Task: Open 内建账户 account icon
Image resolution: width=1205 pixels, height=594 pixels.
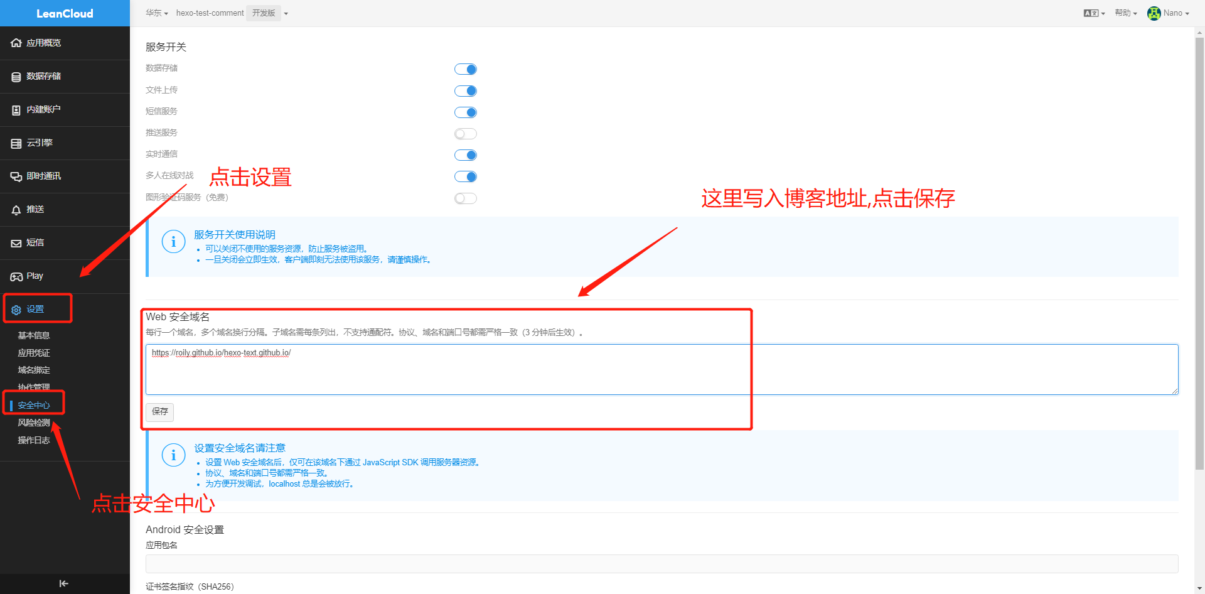Action: coord(16,110)
